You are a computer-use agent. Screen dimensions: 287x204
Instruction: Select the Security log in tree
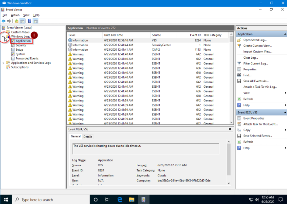[x=21, y=45]
